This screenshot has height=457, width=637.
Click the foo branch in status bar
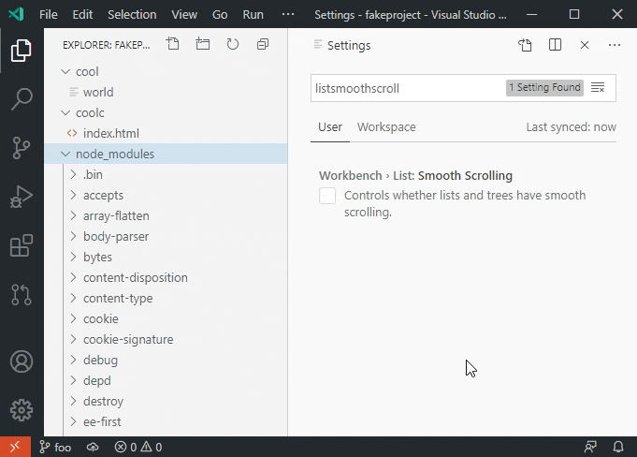55,447
